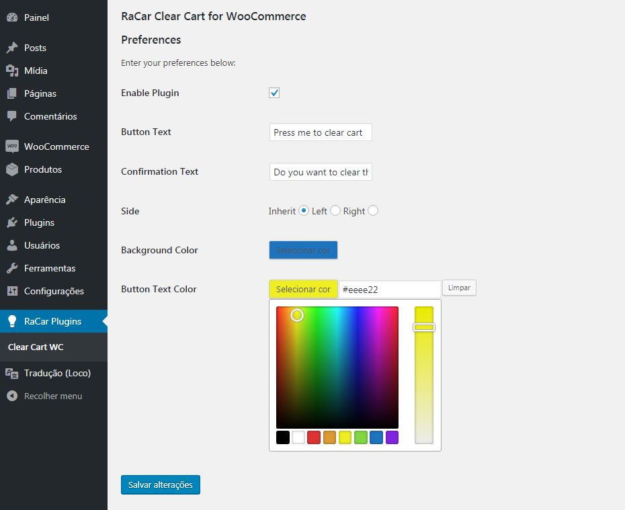Screen dimensions: 625x510
Task: Click the Recolher menu arrow icon
Action: click(12, 396)
